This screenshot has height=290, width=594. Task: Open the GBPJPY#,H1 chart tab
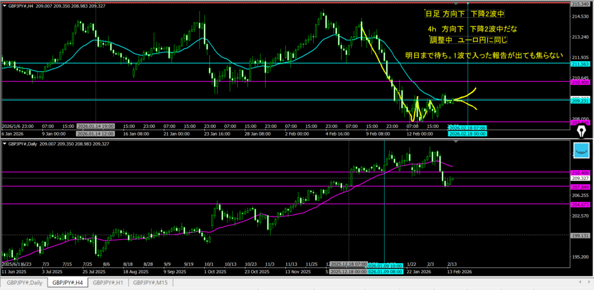[108, 283]
